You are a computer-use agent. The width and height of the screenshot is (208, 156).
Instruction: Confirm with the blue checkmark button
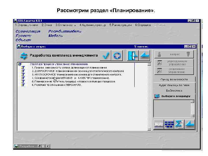[106, 55]
